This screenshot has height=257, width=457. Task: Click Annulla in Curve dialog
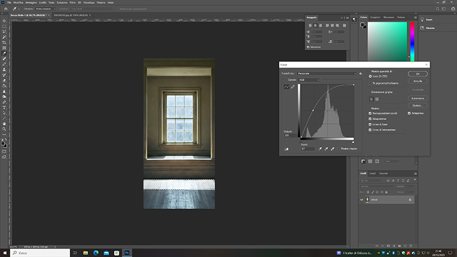point(418,81)
